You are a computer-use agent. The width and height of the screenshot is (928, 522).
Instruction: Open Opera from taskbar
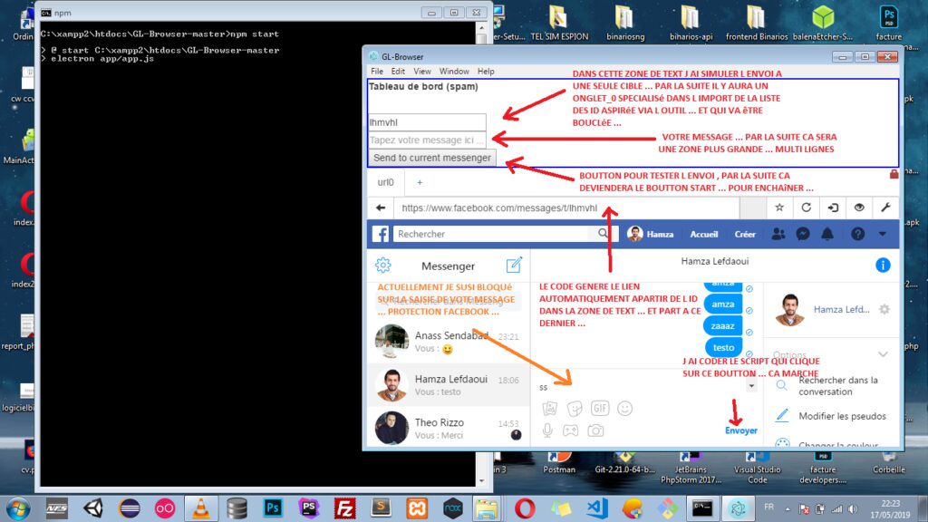pos(525,508)
